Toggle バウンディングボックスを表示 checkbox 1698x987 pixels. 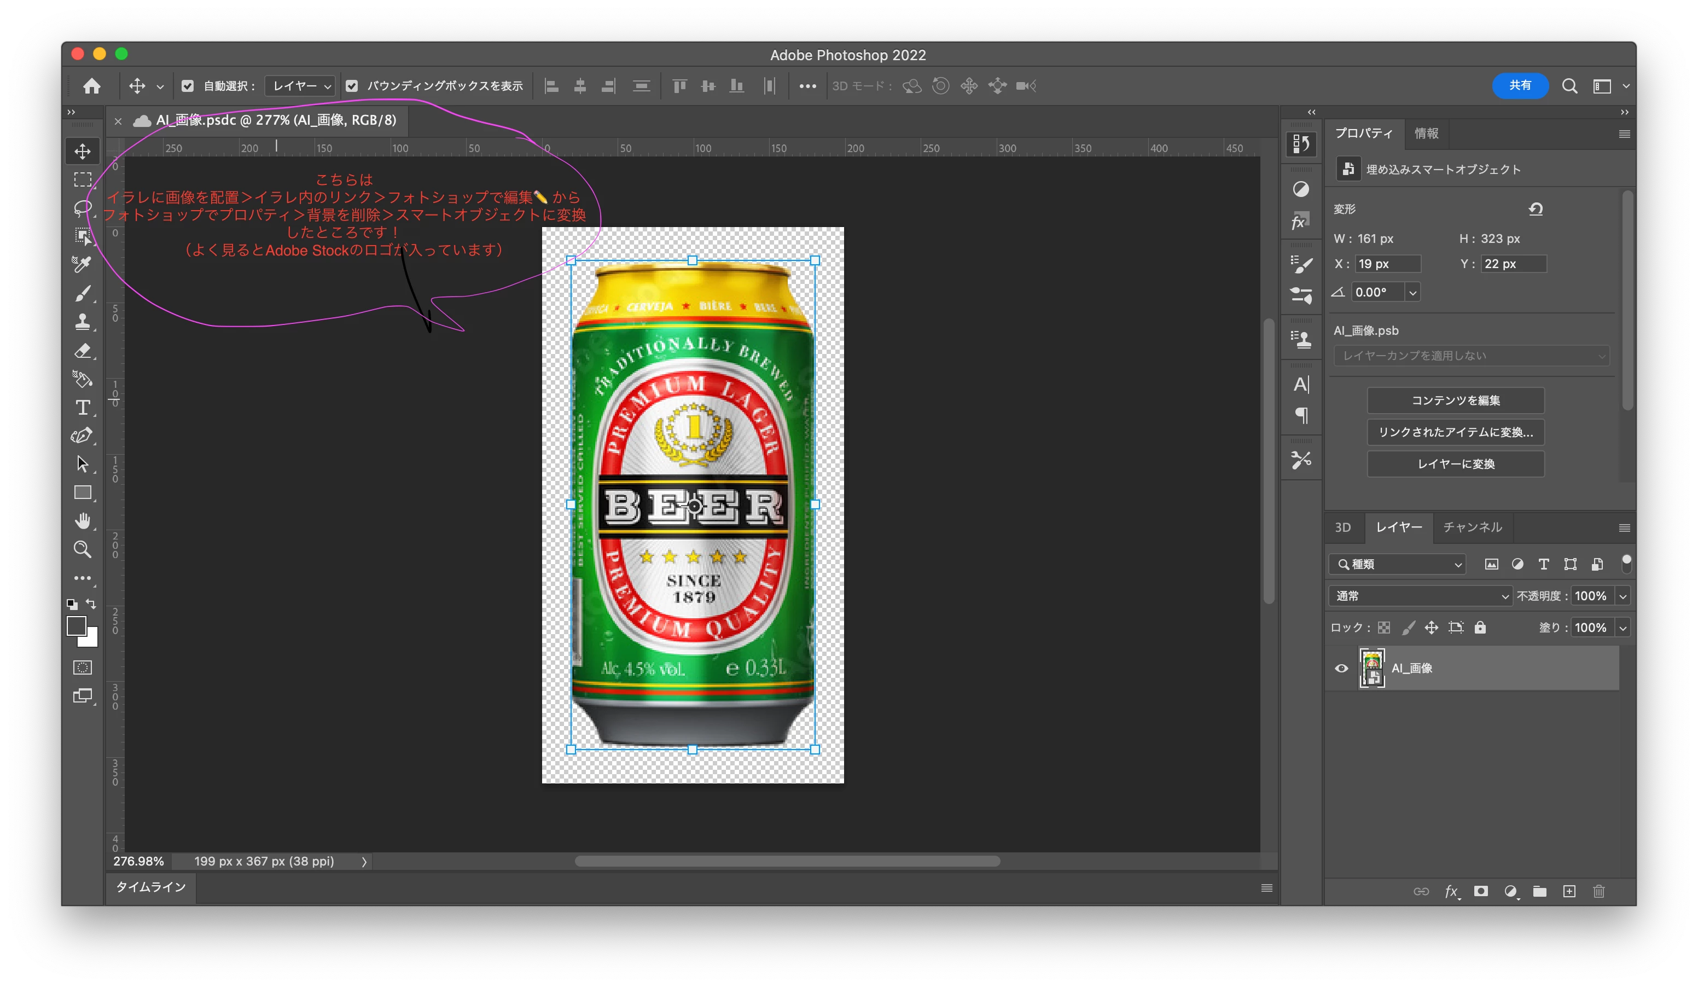point(352,86)
